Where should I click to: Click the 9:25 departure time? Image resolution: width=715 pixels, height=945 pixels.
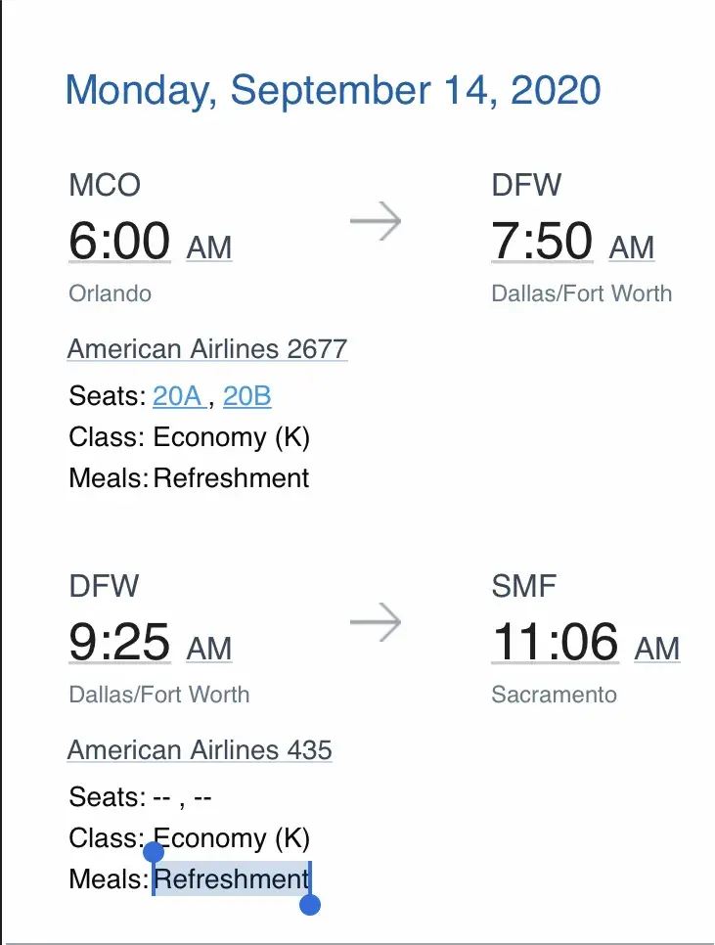[x=120, y=642]
